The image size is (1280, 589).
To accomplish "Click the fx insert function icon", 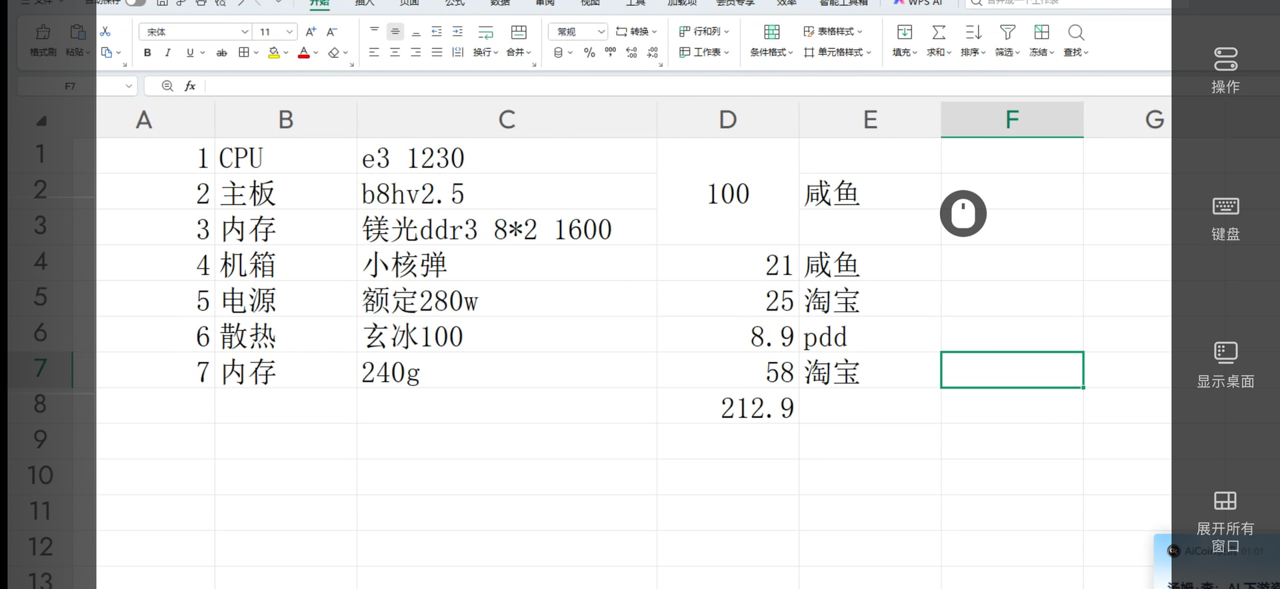I will click(x=190, y=85).
